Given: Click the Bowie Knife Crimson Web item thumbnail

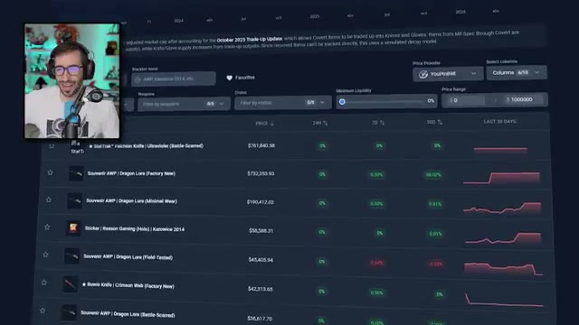Looking at the screenshot, I should tap(70, 284).
